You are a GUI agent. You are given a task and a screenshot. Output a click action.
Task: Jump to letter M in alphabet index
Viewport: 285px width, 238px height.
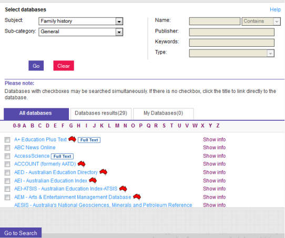click(117, 126)
